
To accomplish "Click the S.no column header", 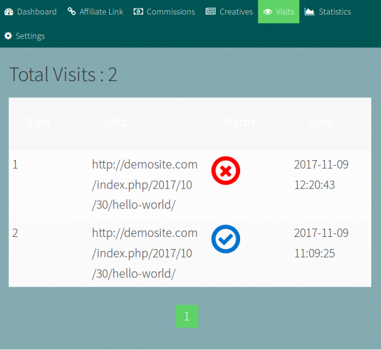I will tap(38, 122).
